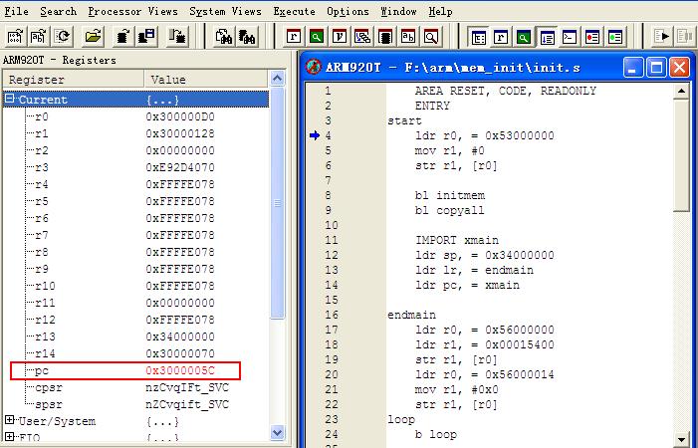698x448 pixels.
Task: Click source line 'ldr pc, = xmain'
Action: pyautogui.click(x=467, y=285)
